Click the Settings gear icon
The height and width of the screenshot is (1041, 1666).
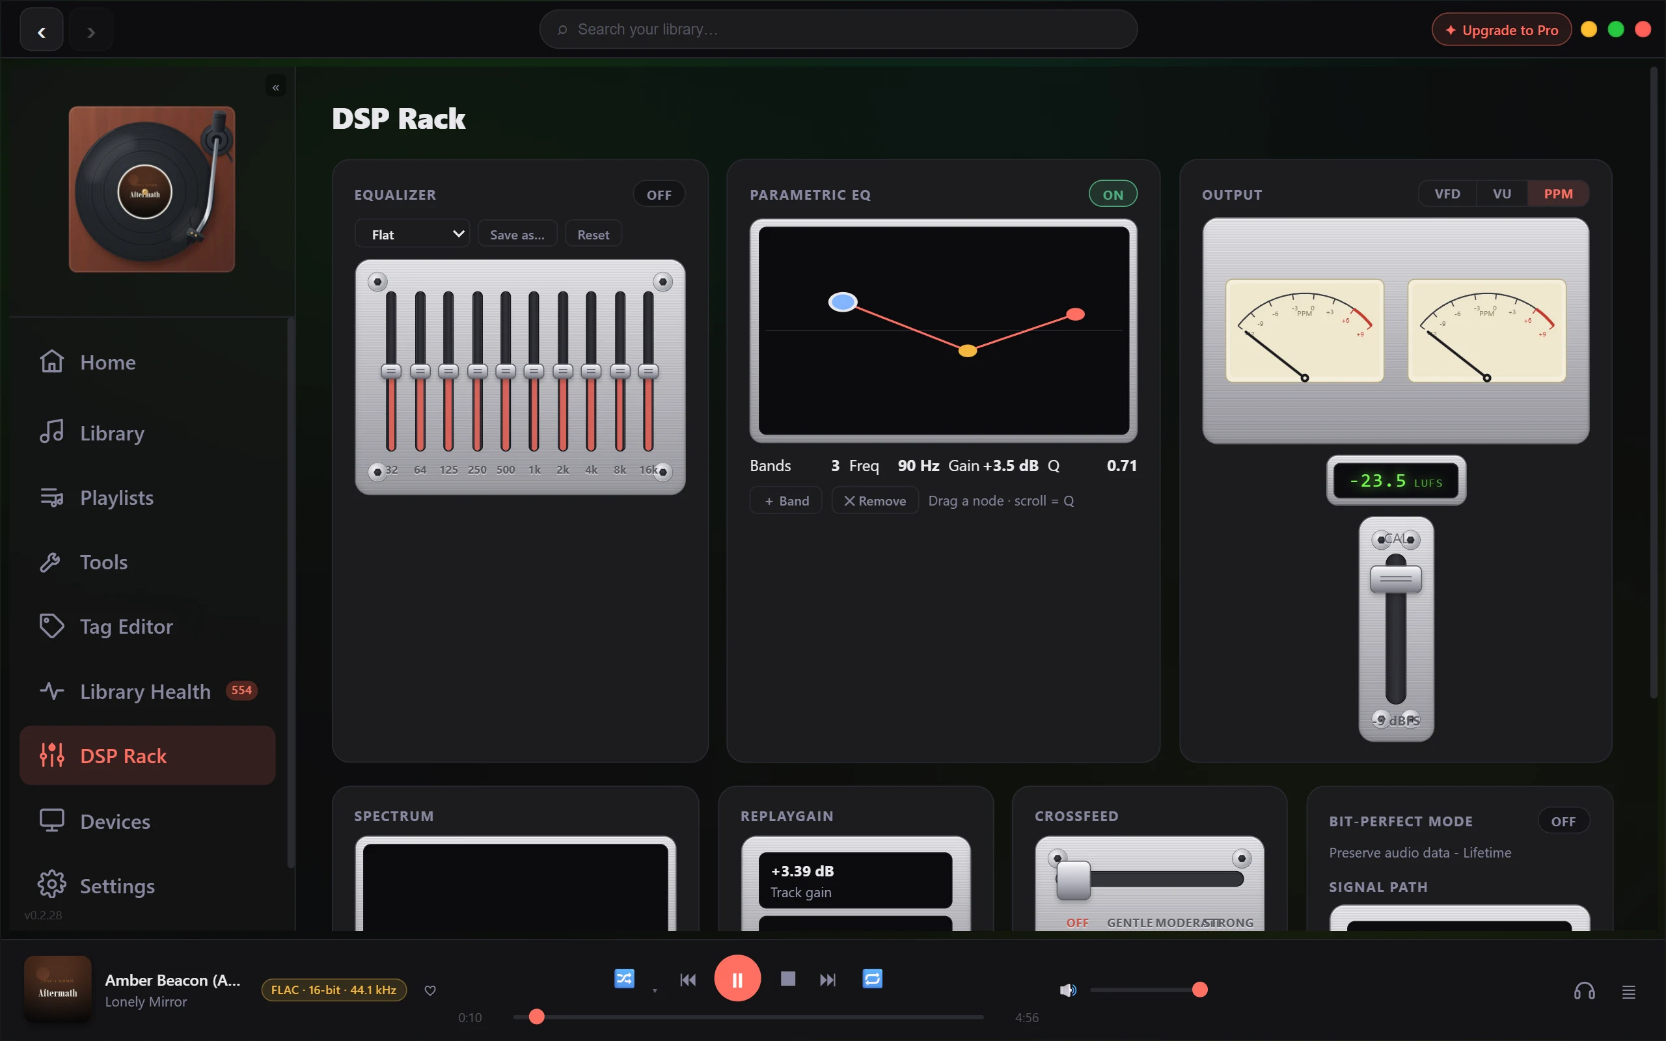[51, 885]
